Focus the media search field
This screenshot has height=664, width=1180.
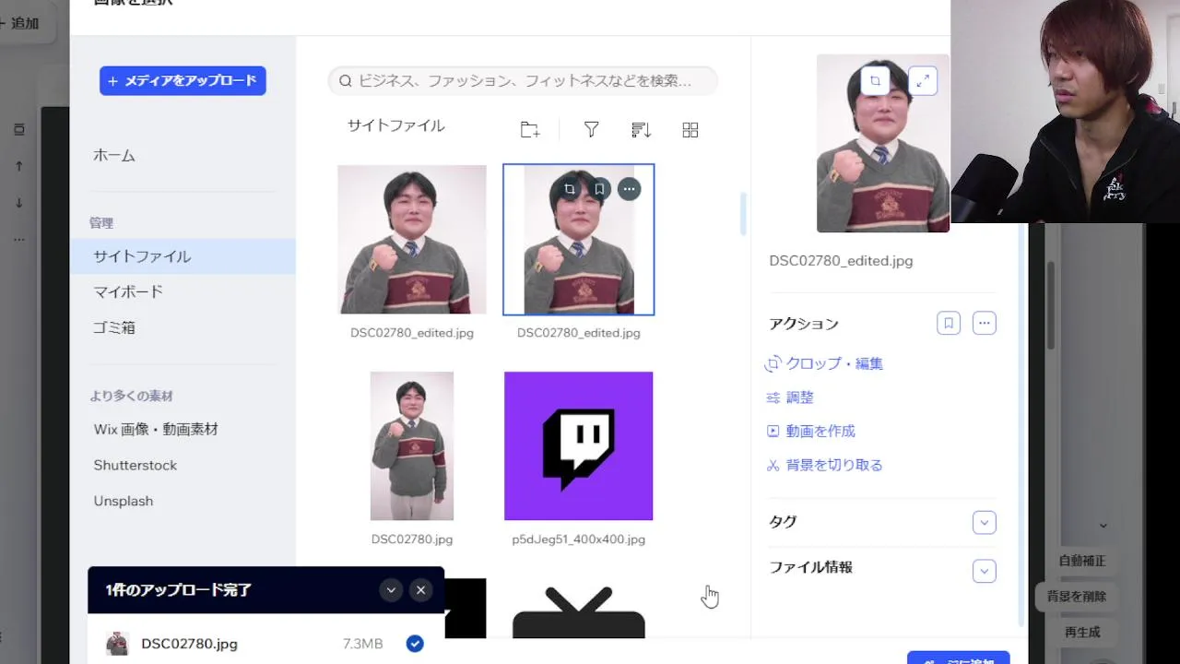tap(523, 80)
